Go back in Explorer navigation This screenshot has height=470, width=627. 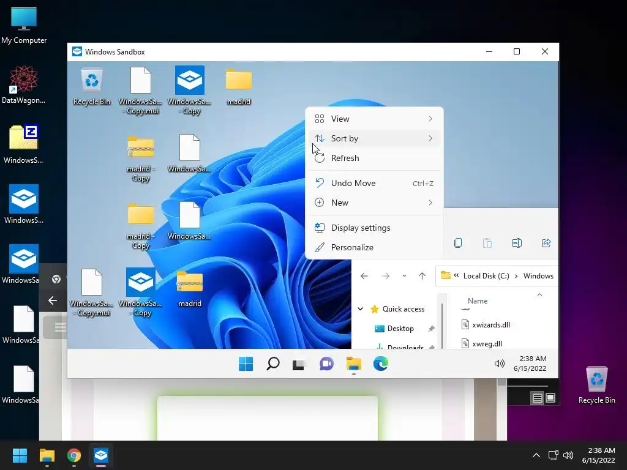coord(364,276)
